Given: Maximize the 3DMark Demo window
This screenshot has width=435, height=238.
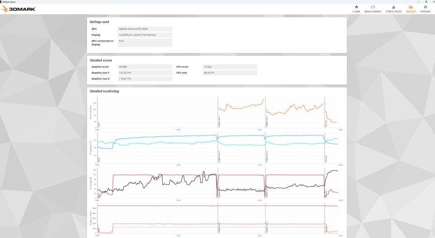Looking at the screenshot, I should tap(426, 2).
